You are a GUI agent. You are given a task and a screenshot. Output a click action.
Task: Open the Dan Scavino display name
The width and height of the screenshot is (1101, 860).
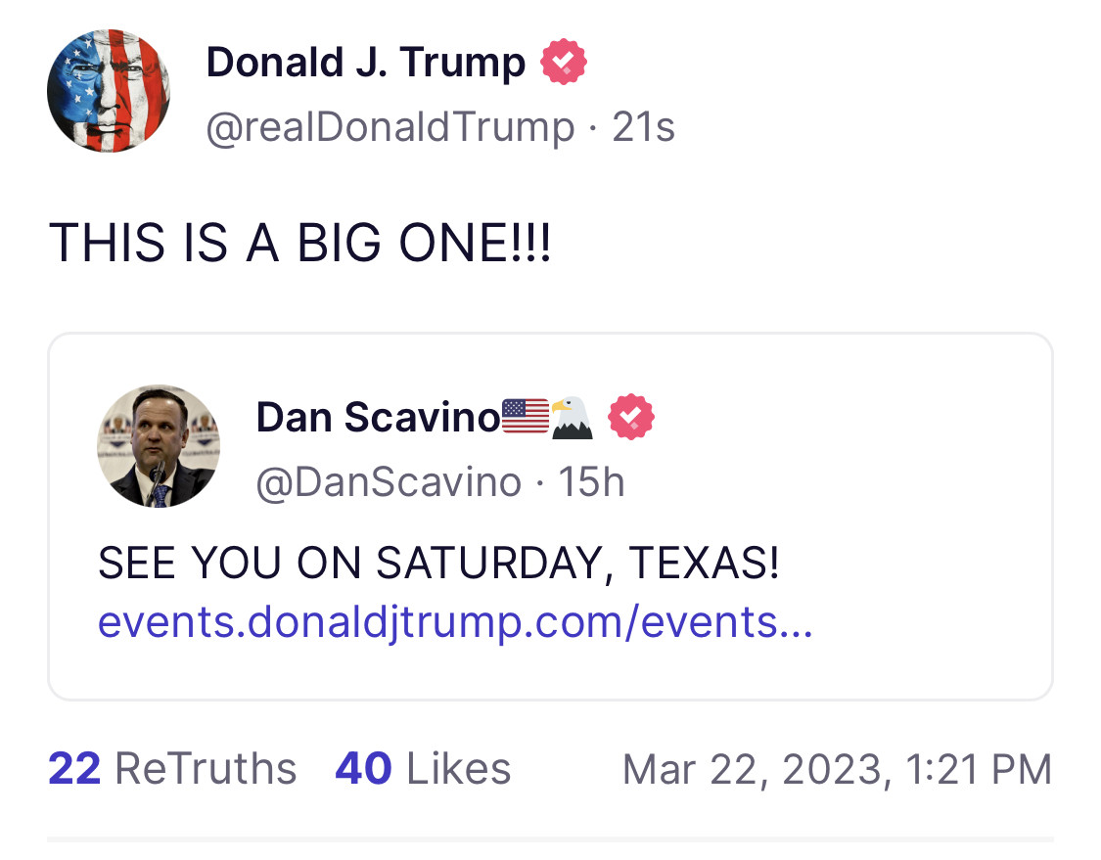click(378, 418)
